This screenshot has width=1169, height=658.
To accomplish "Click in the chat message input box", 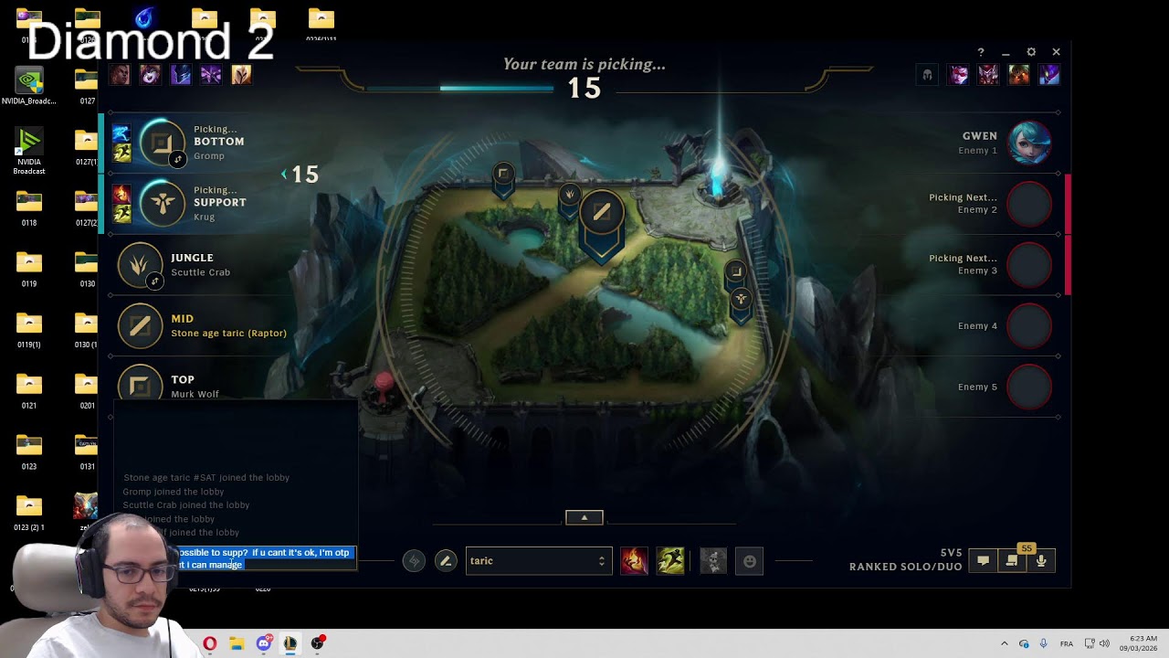I will [236, 558].
